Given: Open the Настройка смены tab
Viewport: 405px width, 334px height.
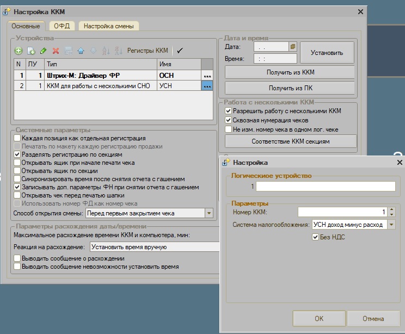Looking at the screenshot, I should 109,26.
